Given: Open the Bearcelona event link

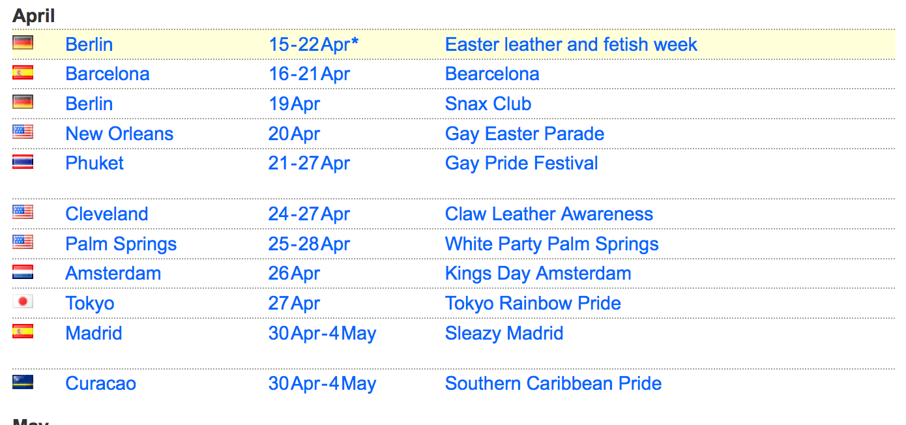Looking at the screenshot, I should (492, 74).
